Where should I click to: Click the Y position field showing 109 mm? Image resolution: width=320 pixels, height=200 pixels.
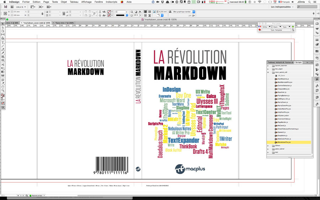[x=18, y=15]
